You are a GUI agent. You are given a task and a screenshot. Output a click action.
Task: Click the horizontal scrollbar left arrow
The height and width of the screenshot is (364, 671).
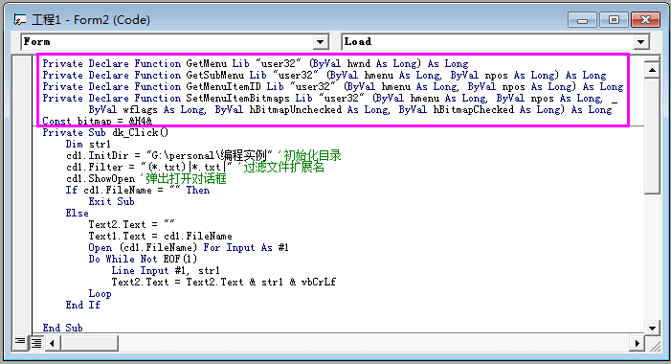53,343
